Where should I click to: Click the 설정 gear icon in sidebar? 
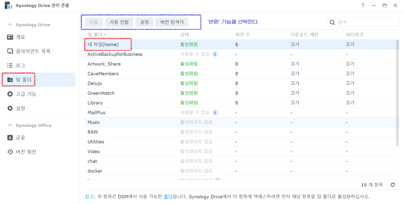[x=10, y=108]
